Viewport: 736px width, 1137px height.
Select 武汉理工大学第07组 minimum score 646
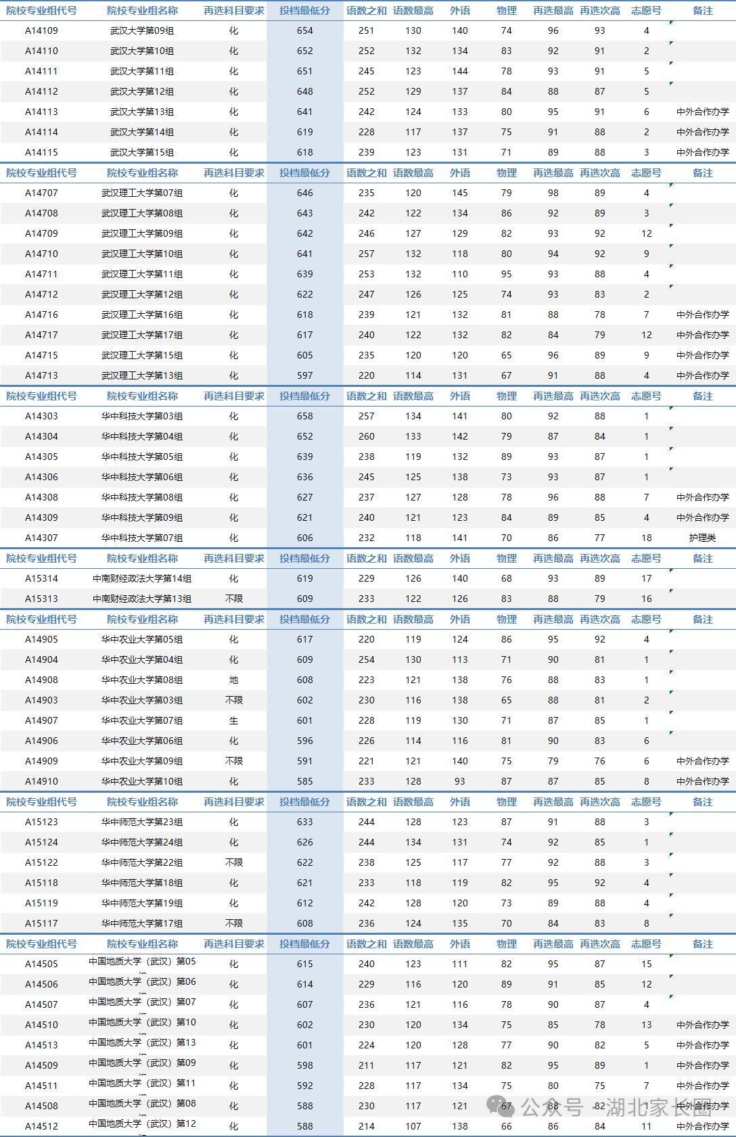(x=305, y=193)
